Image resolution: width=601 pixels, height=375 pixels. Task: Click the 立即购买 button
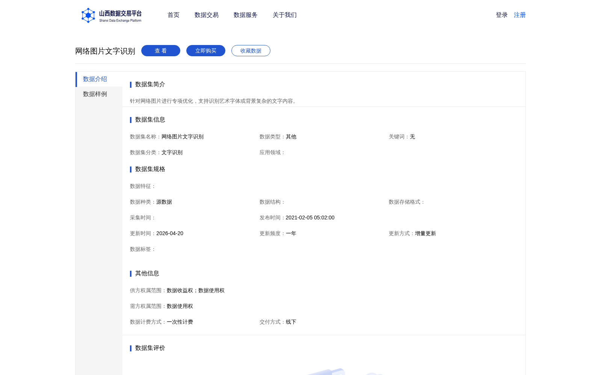click(206, 51)
